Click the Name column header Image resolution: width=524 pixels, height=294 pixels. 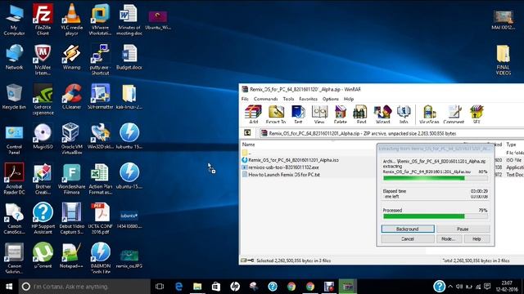(x=248, y=145)
